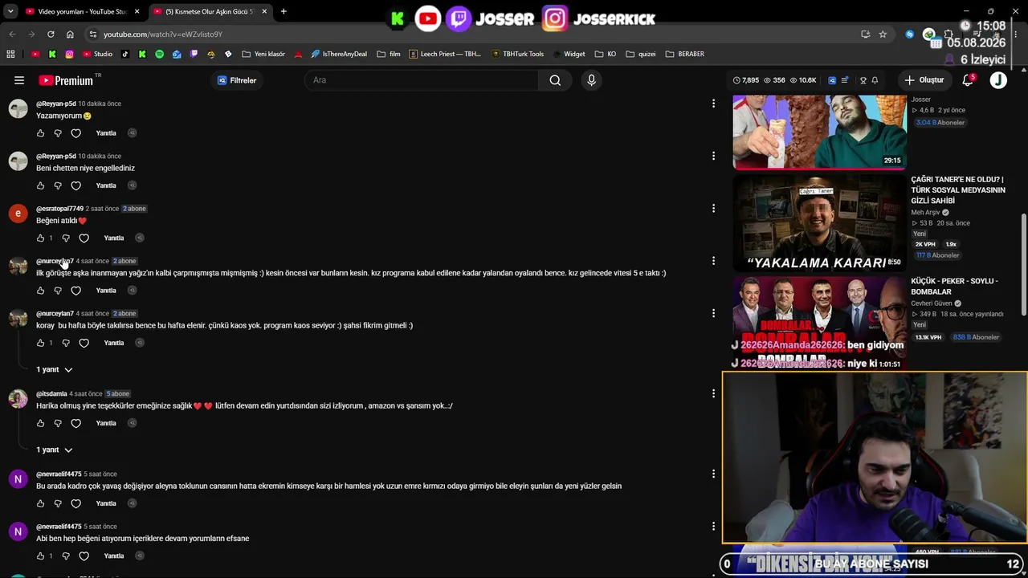1028x578 pixels.
Task: Heart the "Abi ben hep beğeni" comment
Action: [x=84, y=556]
